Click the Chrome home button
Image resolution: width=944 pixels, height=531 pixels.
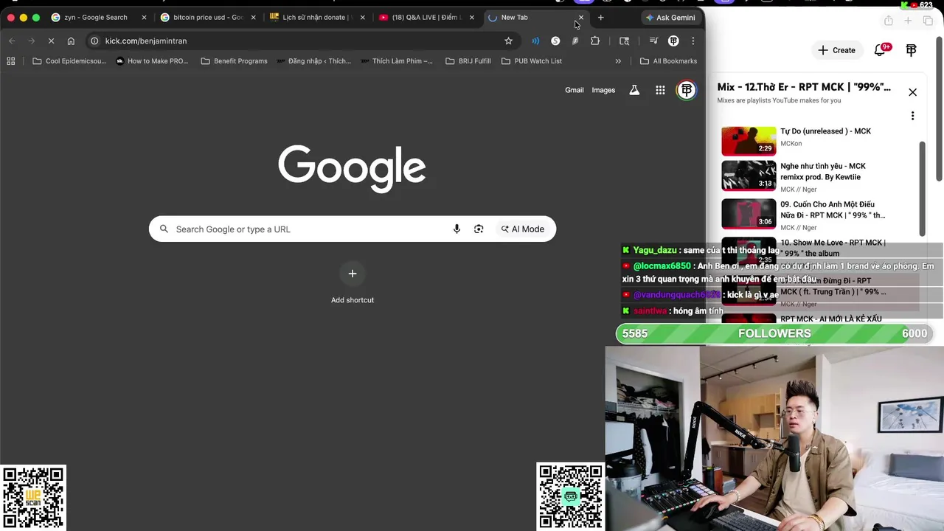coord(71,41)
